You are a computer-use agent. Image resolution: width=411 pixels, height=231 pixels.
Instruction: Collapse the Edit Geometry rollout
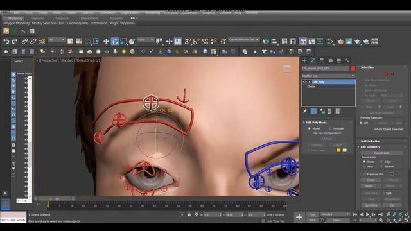pyautogui.click(x=371, y=147)
